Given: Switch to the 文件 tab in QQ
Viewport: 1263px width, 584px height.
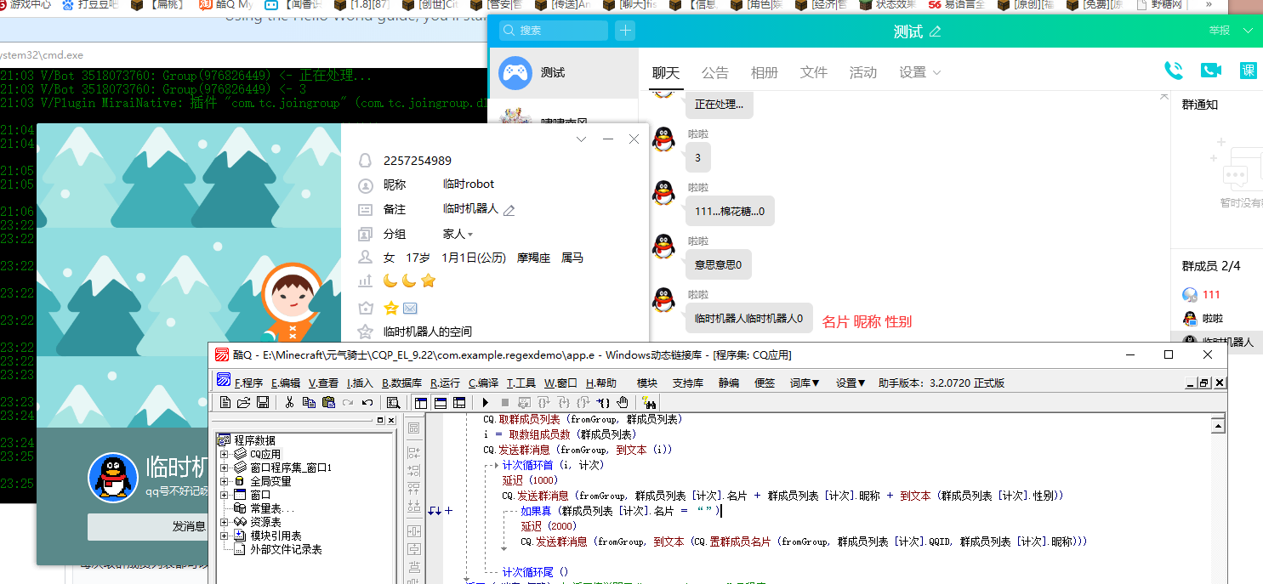Looking at the screenshot, I should coord(814,72).
